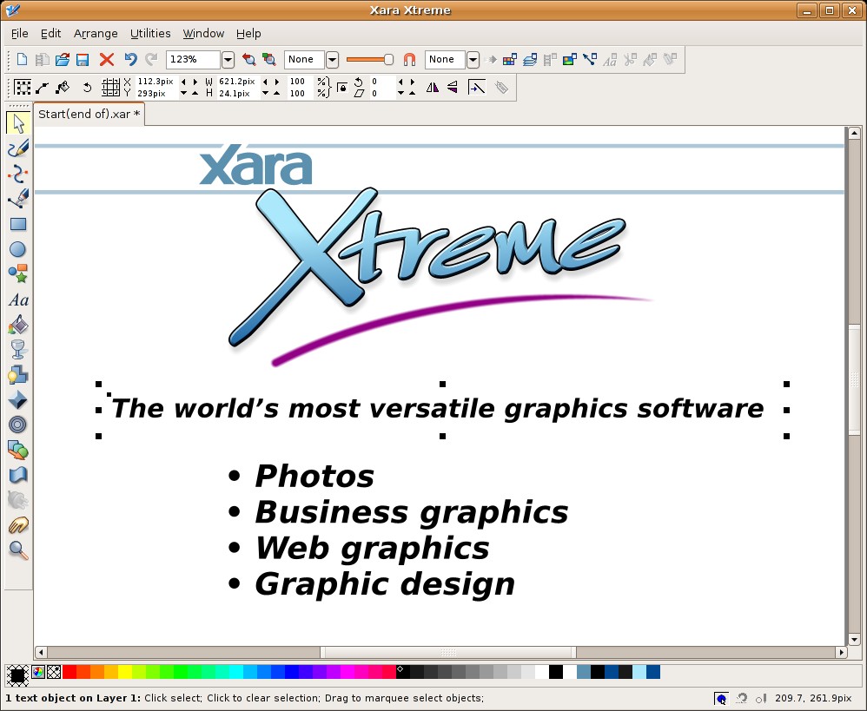Create a new document
This screenshot has width=867, height=711.
tap(22, 59)
